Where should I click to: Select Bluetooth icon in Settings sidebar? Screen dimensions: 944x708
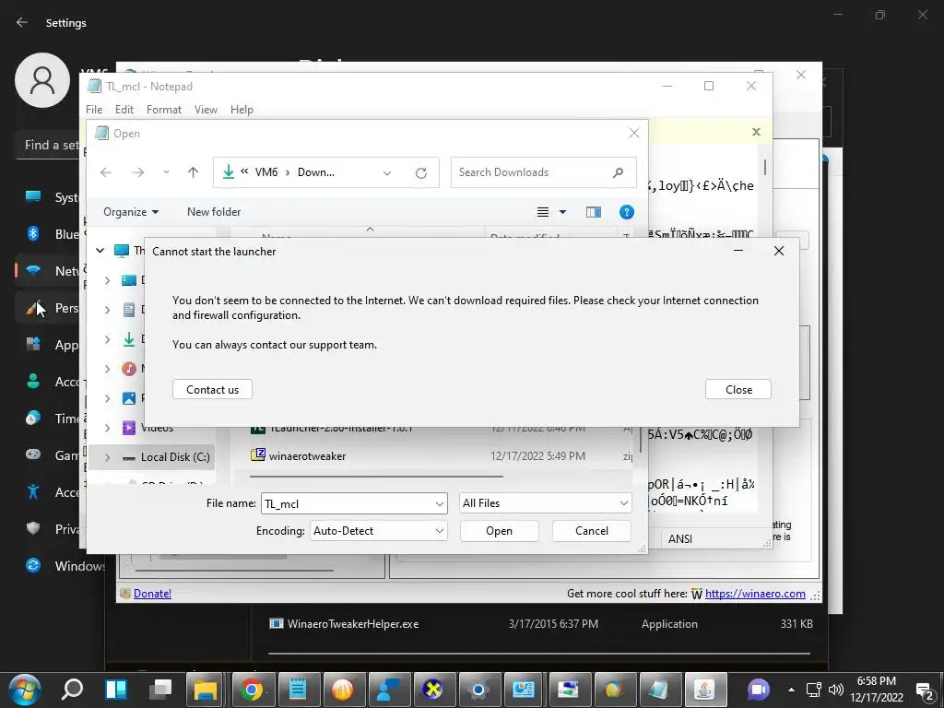coord(33,233)
